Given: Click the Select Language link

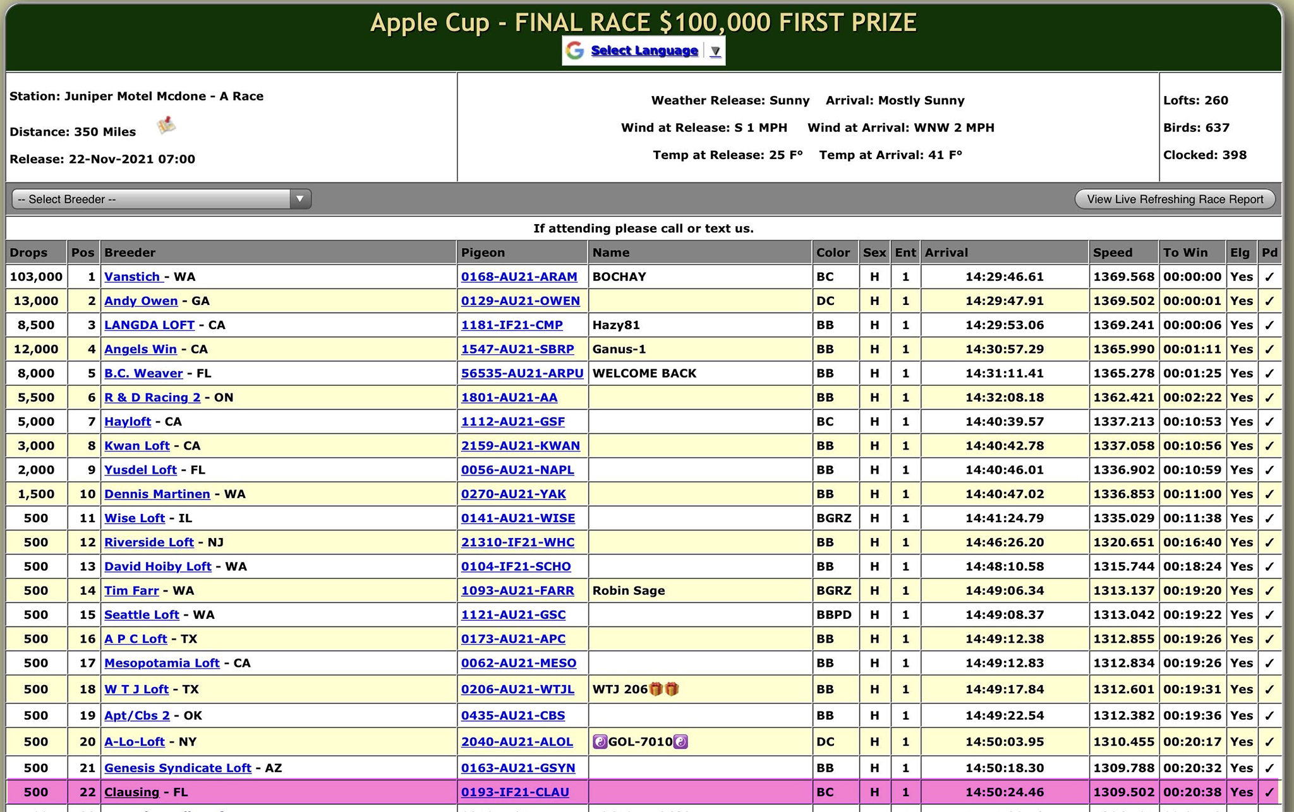Looking at the screenshot, I should (644, 51).
